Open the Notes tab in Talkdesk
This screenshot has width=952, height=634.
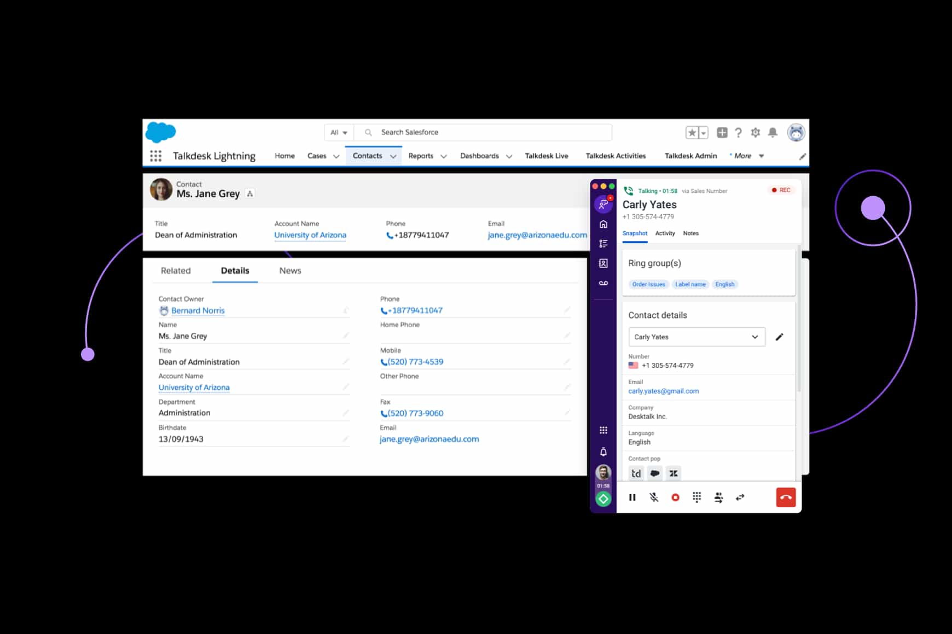(x=690, y=233)
